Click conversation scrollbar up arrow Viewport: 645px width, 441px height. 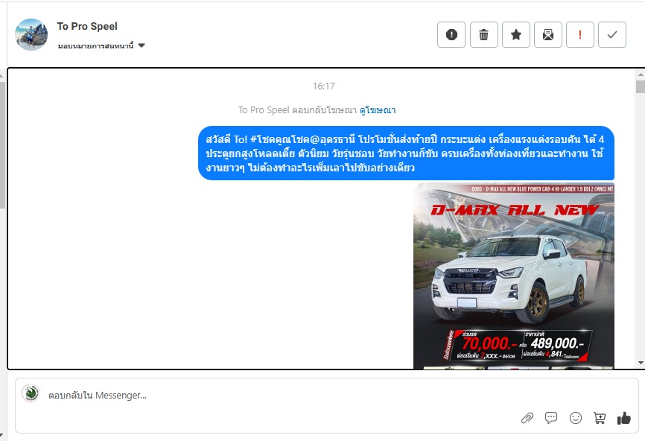coord(641,75)
